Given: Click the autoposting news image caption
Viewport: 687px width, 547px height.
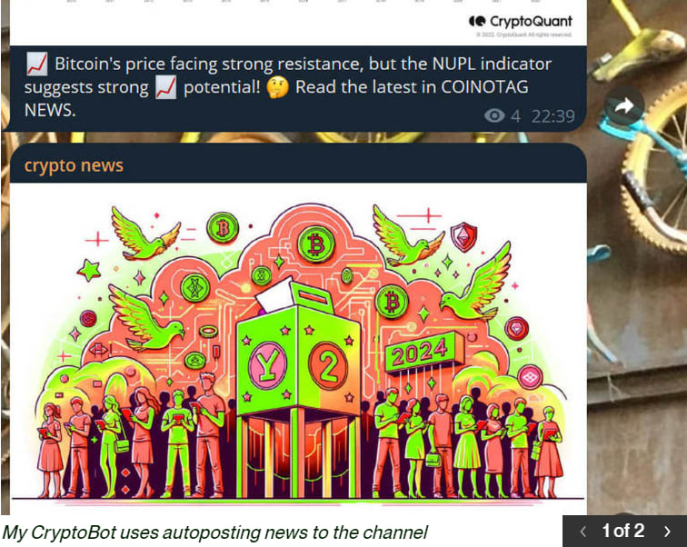Looking at the screenshot, I should (214, 532).
